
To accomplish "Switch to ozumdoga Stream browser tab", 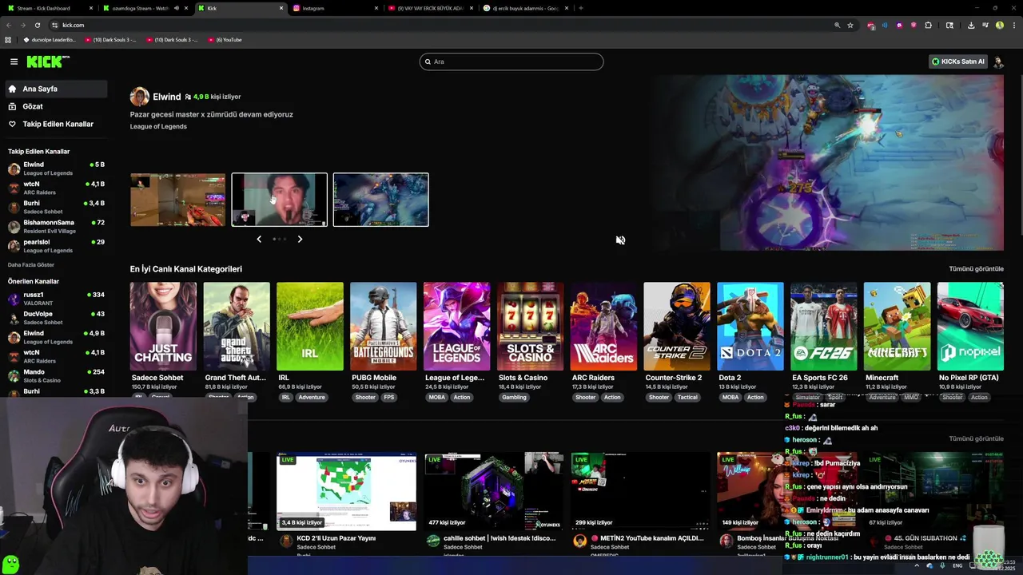I will (145, 8).
